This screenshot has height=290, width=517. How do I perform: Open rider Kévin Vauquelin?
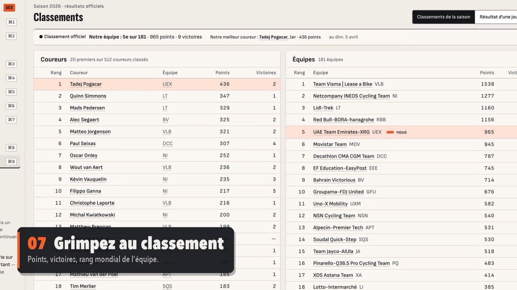pyautogui.click(x=88, y=179)
